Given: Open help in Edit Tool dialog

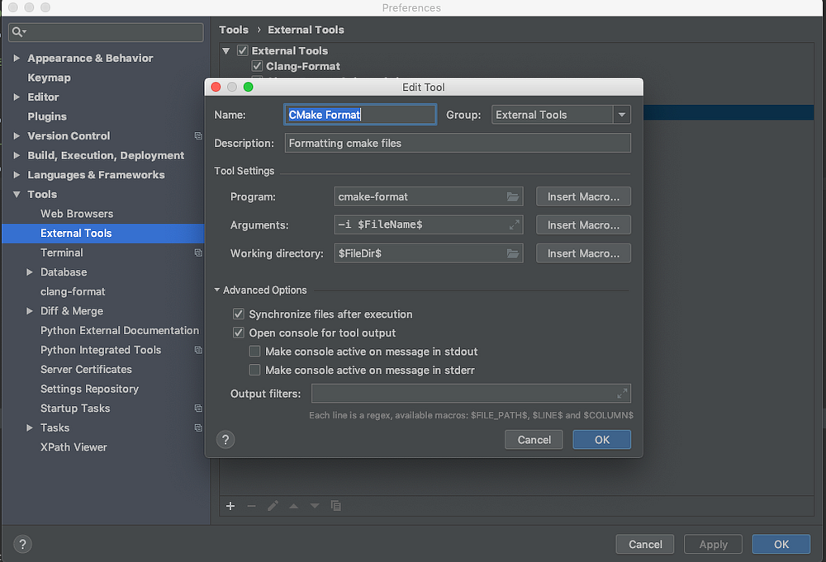Looking at the screenshot, I should [x=225, y=439].
